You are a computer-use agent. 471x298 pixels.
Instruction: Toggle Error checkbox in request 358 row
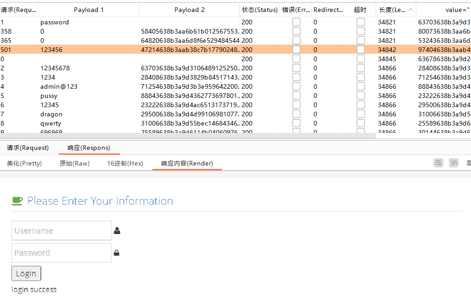pyautogui.click(x=297, y=31)
